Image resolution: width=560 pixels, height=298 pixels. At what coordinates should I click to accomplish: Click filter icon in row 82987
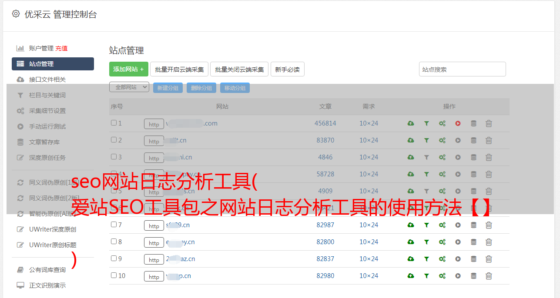coord(426,225)
